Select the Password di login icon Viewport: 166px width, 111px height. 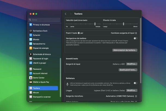tap(31, 59)
